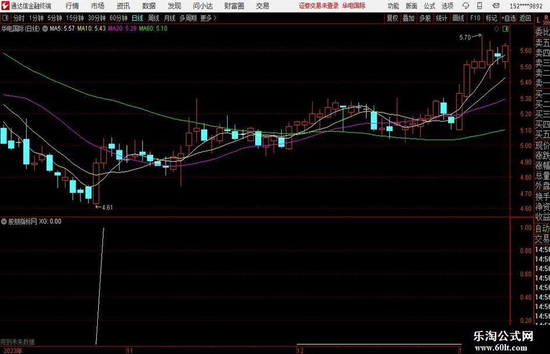Click the 现价 row in quote panel
Image resolution: width=550 pixels, height=354 pixels.
coord(542,145)
